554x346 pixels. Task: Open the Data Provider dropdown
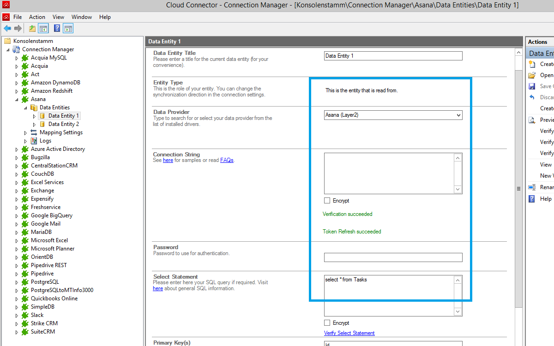[458, 115]
